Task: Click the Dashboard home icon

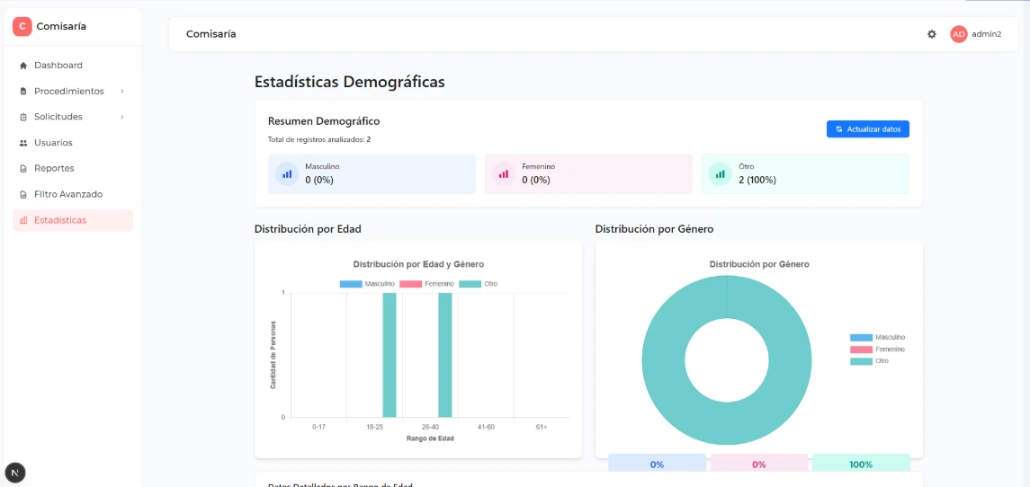Action: (23, 66)
